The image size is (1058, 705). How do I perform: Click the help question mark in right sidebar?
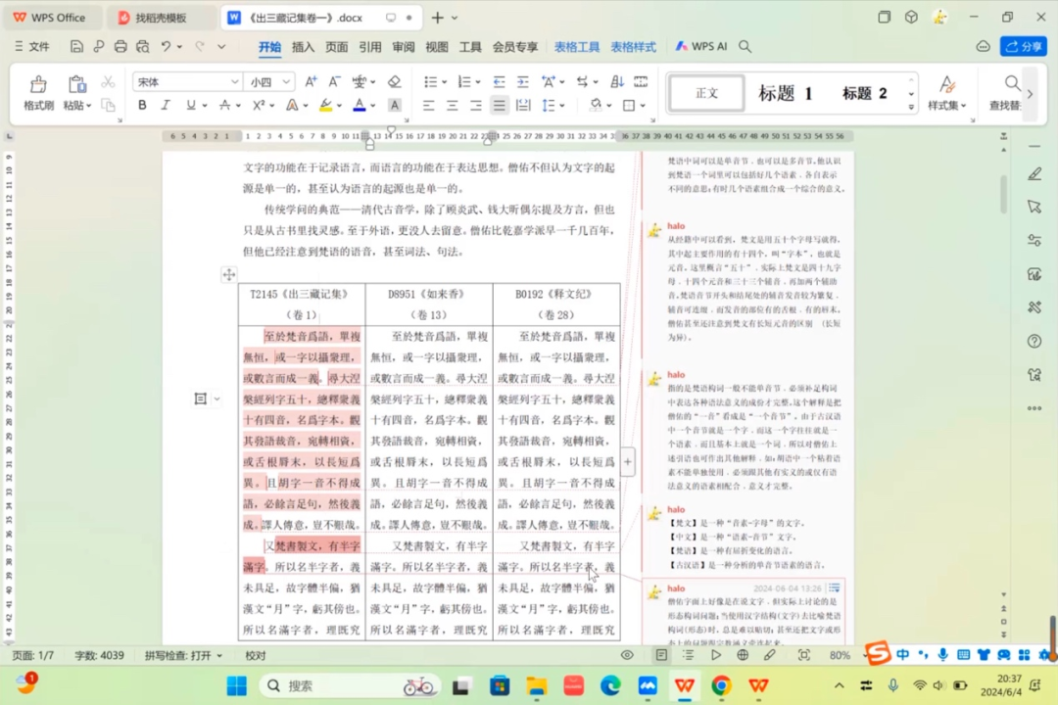1034,342
